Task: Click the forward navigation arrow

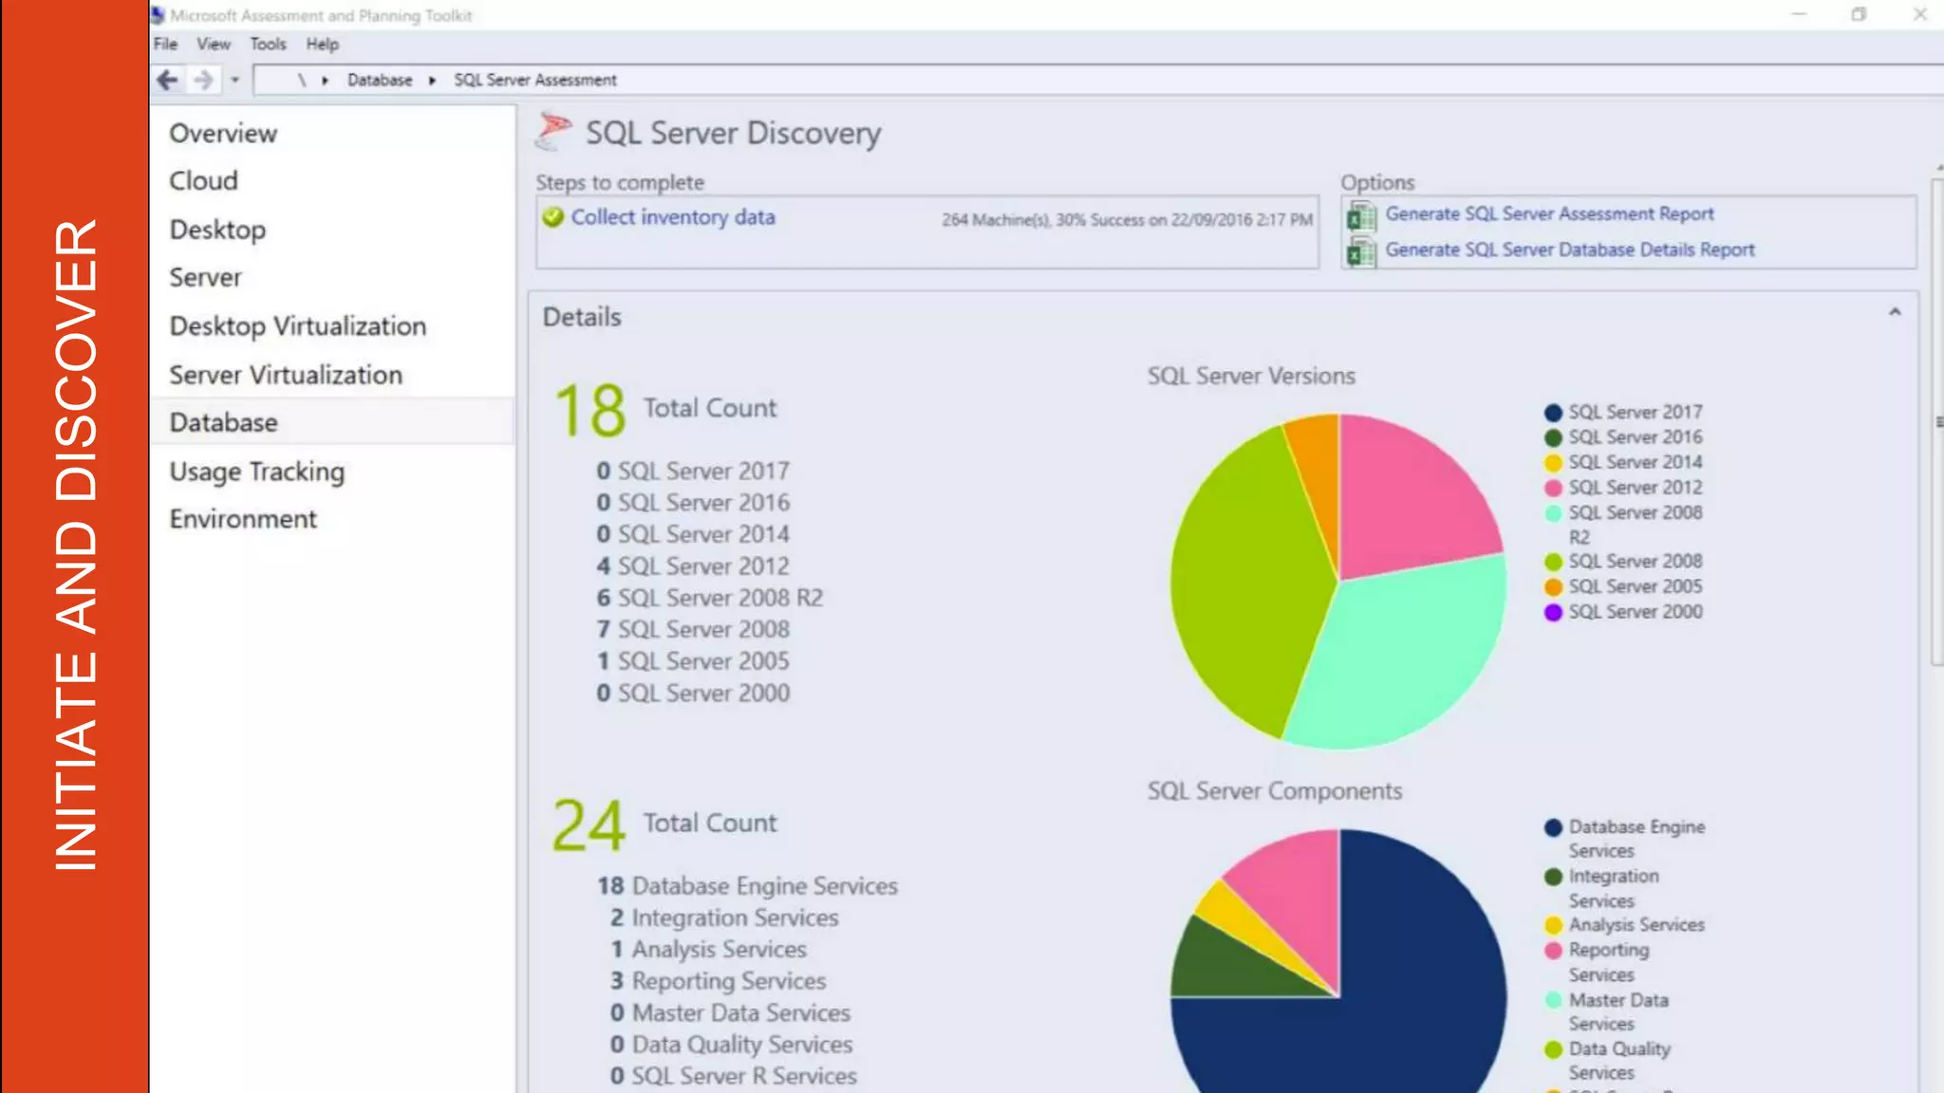Action: (x=203, y=81)
